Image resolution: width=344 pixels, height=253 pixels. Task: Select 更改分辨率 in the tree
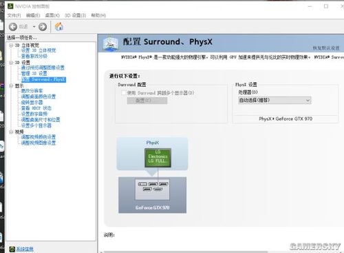point(32,91)
